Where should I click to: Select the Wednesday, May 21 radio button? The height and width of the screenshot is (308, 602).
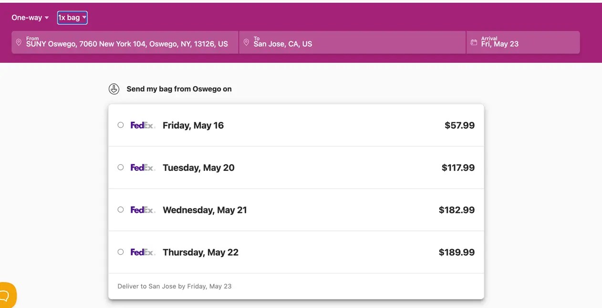tap(121, 210)
